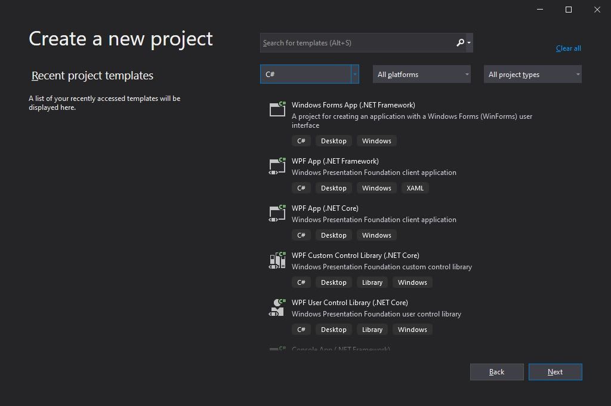The width and height of the screenshot is (611, 406).
Task: Click 'Windows Presentation Foundation user control library' description
Action: point(377,314)
